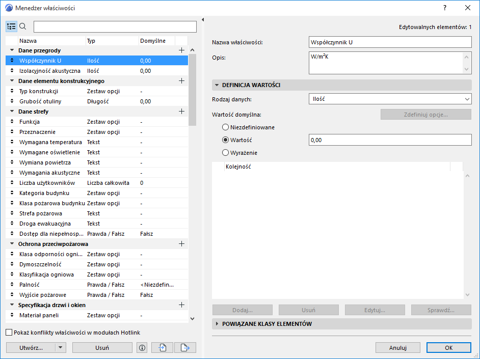Click the Kolejność column header
This screenshot has width=480, height=359.
point(337,167)
